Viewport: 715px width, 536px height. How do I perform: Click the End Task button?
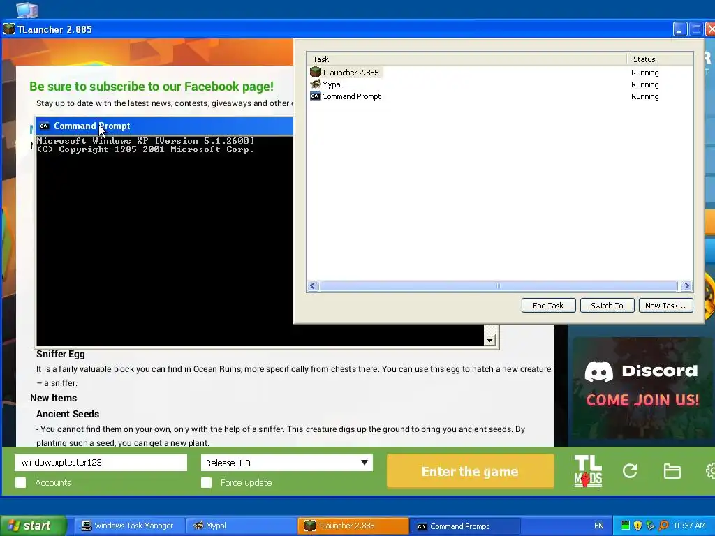tap(548, 306)
